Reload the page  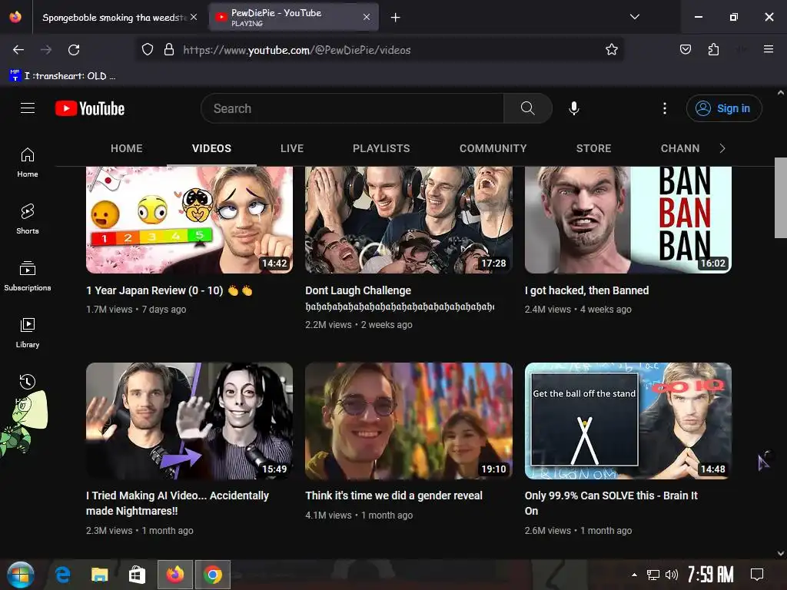tap(74, 50)
